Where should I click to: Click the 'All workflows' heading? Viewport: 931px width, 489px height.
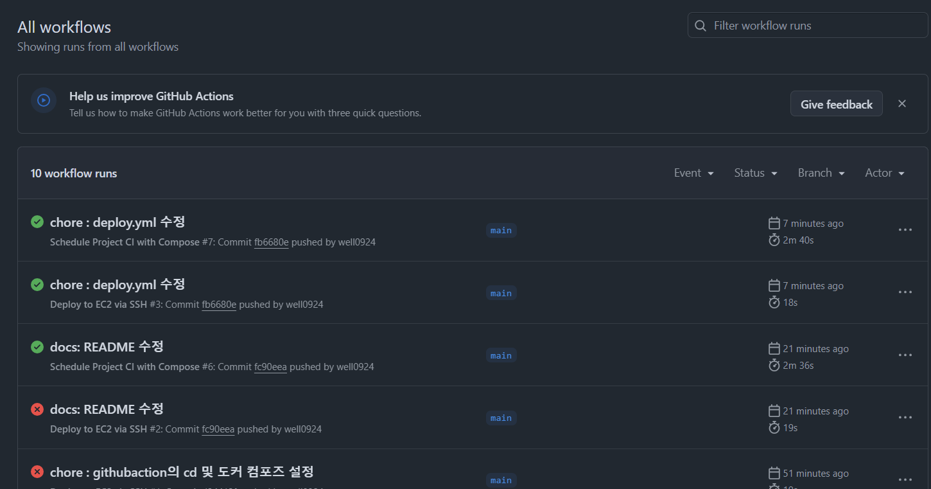(x=64, y=27)
